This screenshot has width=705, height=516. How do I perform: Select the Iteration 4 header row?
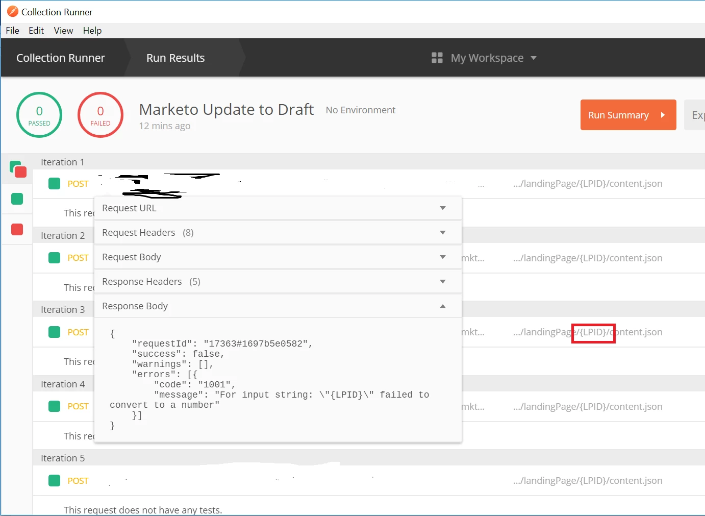point(369,384)
